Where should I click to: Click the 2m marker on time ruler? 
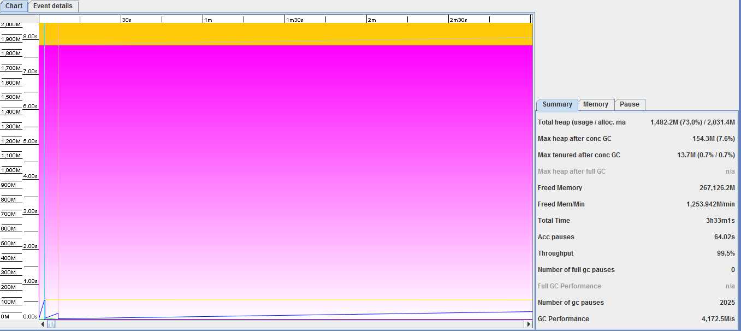[x=372, y=20]
